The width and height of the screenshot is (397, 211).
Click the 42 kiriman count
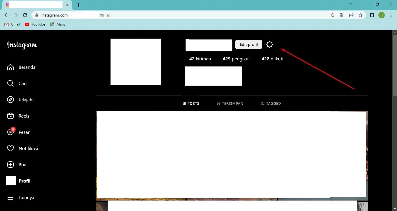(x=200, y=59)
